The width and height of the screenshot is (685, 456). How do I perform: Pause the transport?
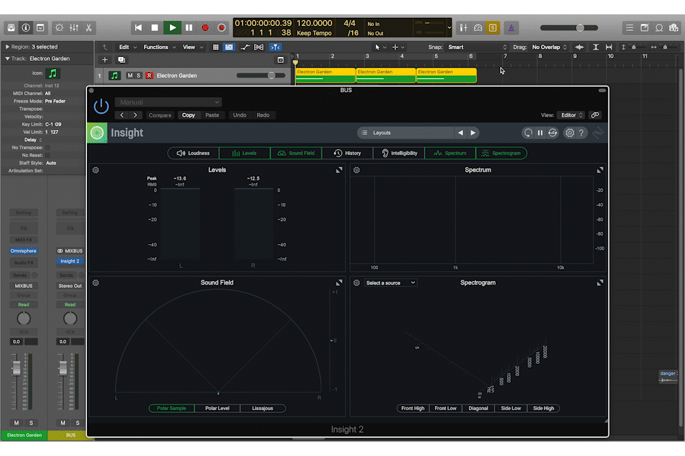[x=189, y=28]
